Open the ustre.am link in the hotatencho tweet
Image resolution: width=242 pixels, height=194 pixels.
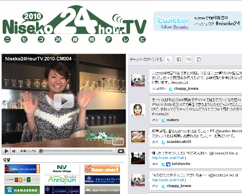(x=169, y=158)
